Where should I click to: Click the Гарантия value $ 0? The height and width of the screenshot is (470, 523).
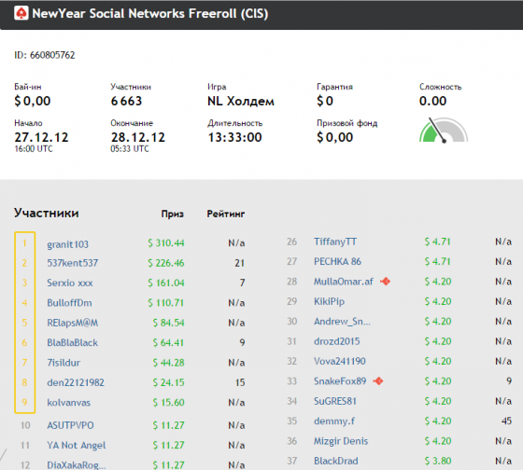[325, 101]
